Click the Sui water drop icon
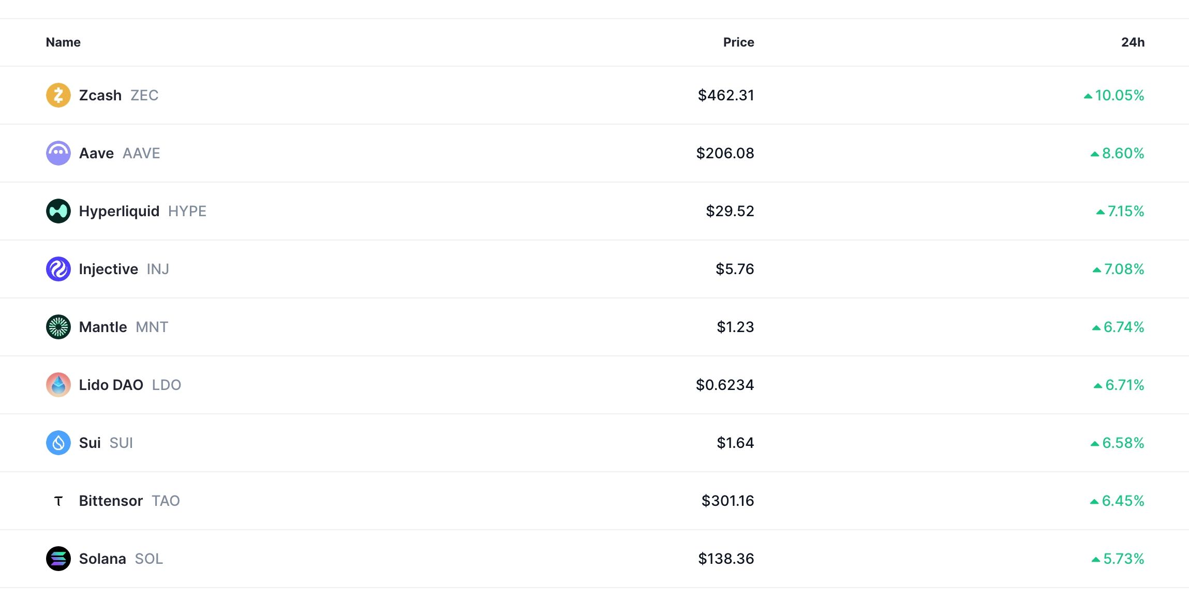Image resolution: width=1189 pixels, height=600 pixels. coord(58,443)
